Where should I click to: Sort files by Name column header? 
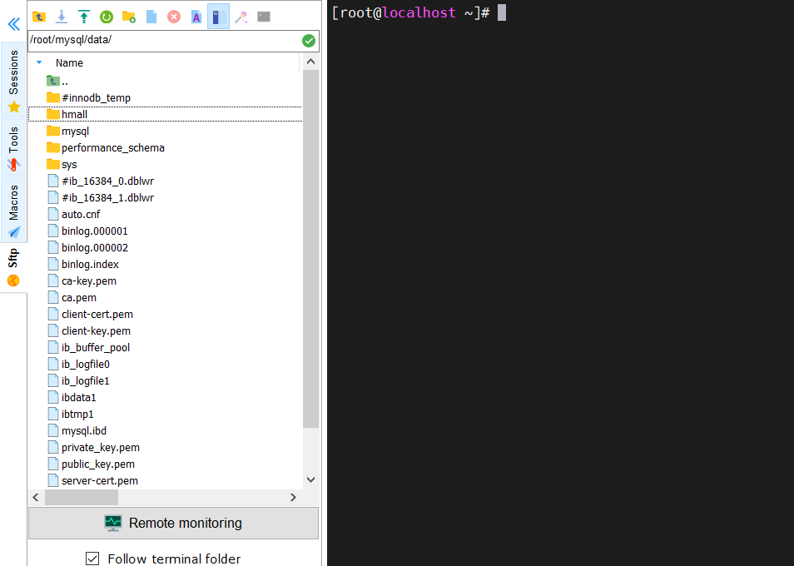pos(69,62)
